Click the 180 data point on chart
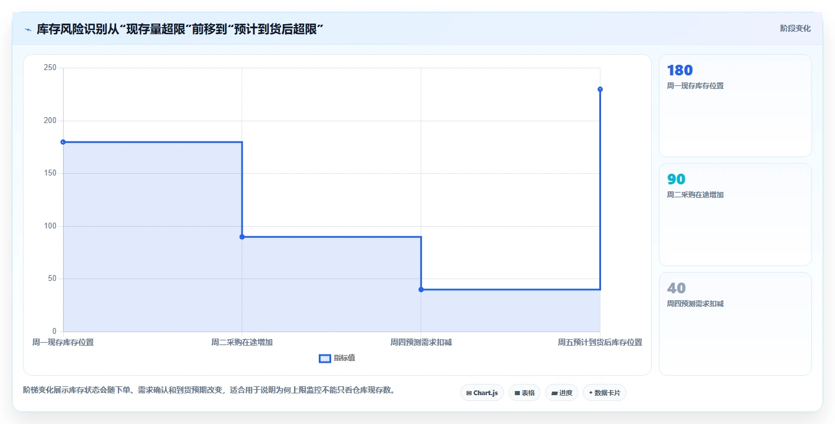The height and width of the screenshot is (424, 835). (x=63, y=142)
